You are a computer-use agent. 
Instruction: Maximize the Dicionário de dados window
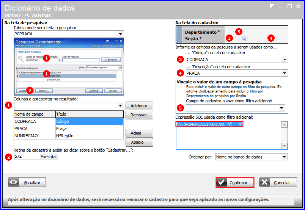tap(289, 6)
